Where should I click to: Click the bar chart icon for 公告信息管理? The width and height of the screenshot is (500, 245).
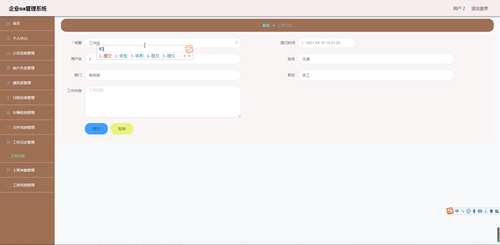tap(8, 53)
